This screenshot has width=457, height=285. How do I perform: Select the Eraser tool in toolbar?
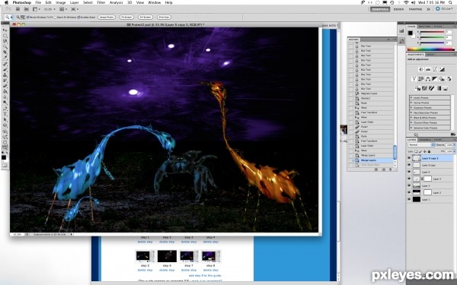5,85
